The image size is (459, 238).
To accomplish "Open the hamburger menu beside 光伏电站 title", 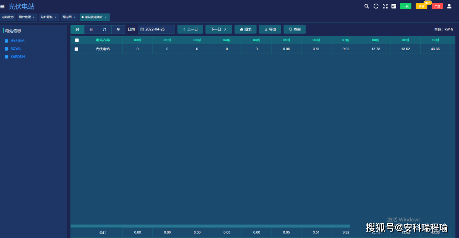I will (x=3, y=6).
